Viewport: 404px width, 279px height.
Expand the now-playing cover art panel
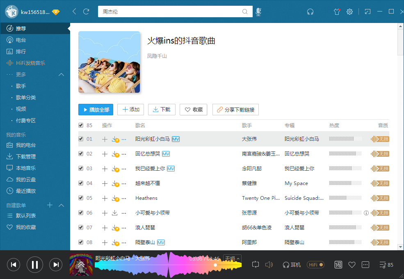tap(81, 265)
